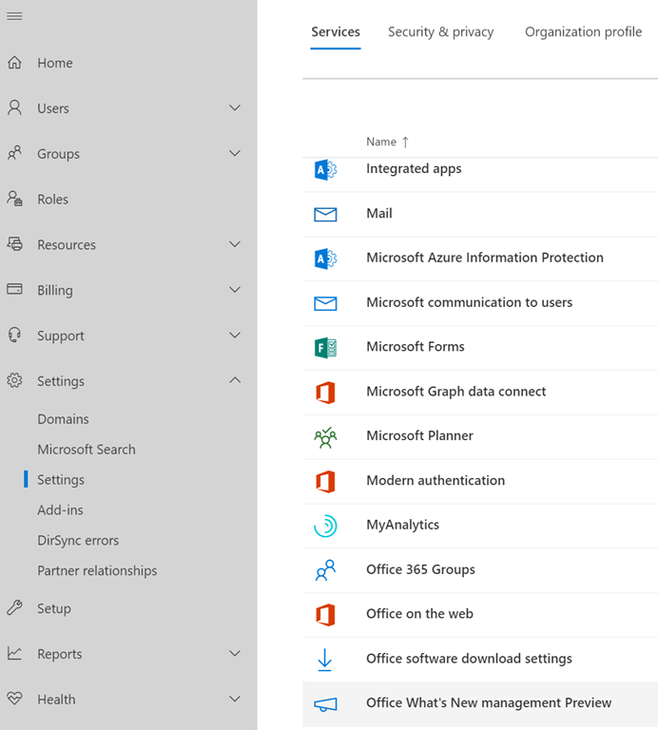Expand the Reports section chevron
The width and height of the screenshot is (658, 730).
coord(235,654)
